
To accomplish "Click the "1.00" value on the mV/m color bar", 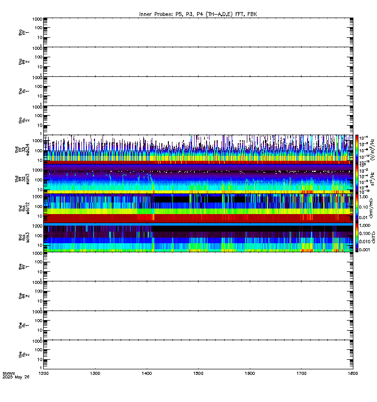I will click(x=363, y=197).
